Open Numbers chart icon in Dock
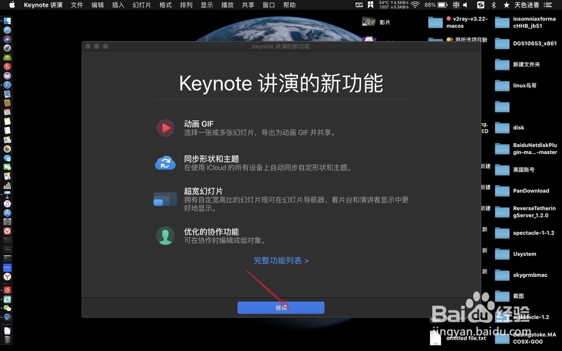 [x=7, y=185]
